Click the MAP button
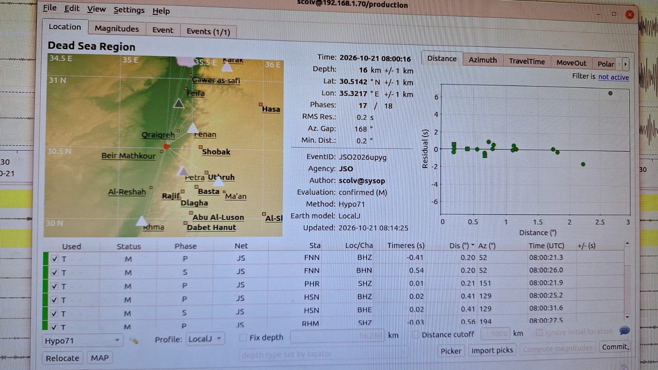This screenshot has height=370, width=658. click(x=100, y=358)
